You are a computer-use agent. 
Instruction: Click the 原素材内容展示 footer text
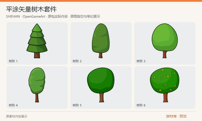coord(17,116)
